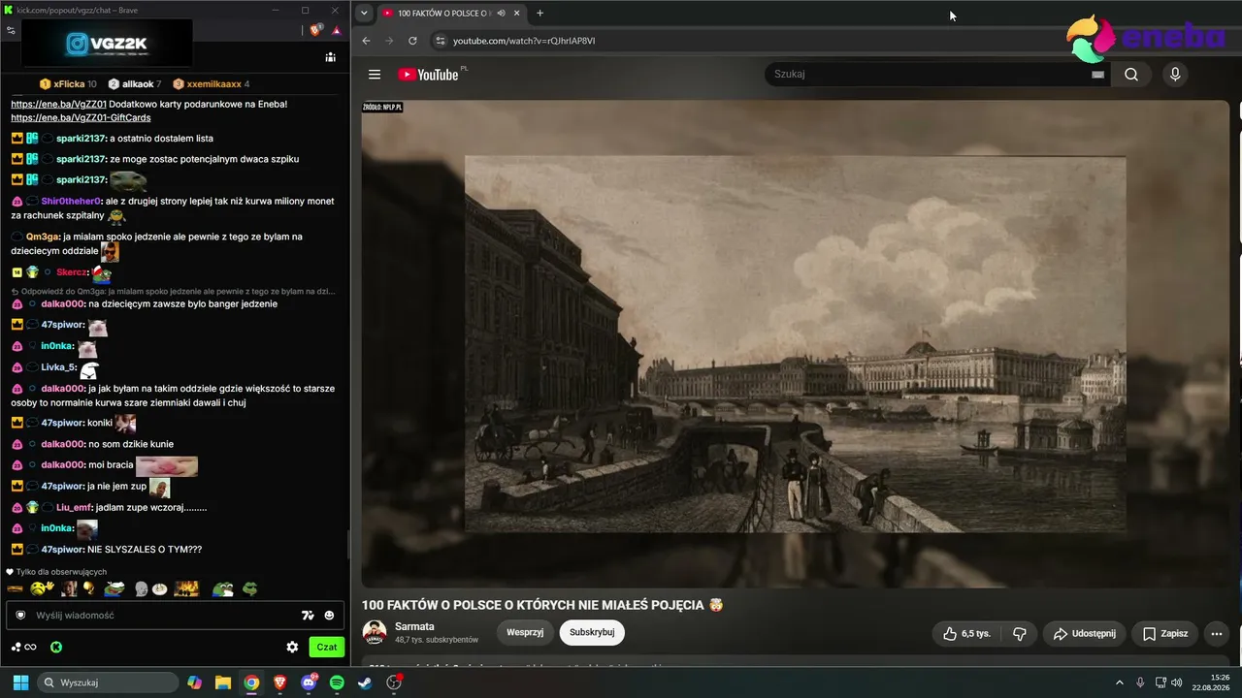Open the green Kick K icon below chat

[56, 647]
